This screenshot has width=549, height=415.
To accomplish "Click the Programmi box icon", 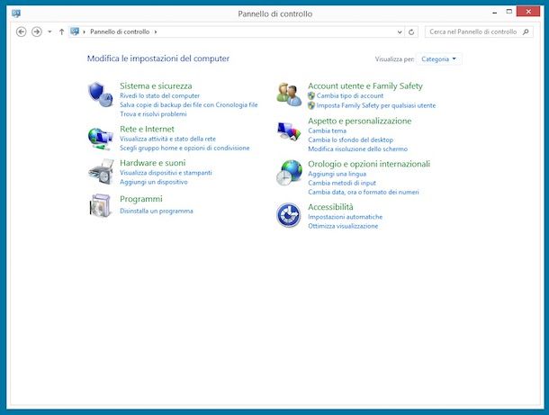I will tap(100, 205).
